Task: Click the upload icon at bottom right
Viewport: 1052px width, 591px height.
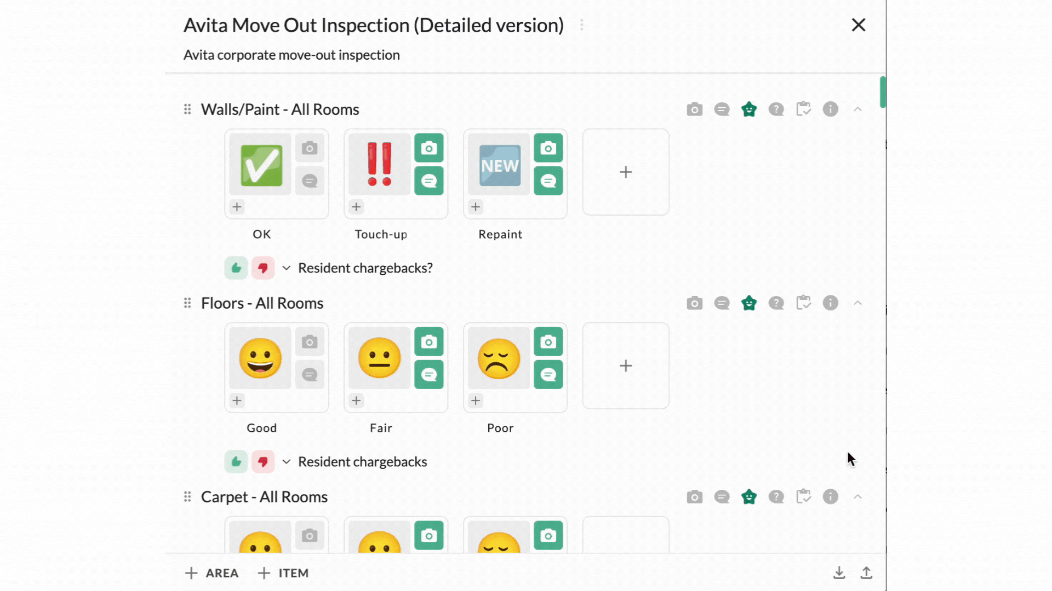Action: (x=866, y=573)
